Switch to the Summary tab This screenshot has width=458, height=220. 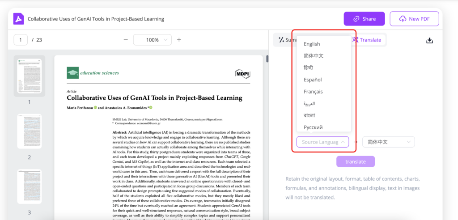point(287,40)
